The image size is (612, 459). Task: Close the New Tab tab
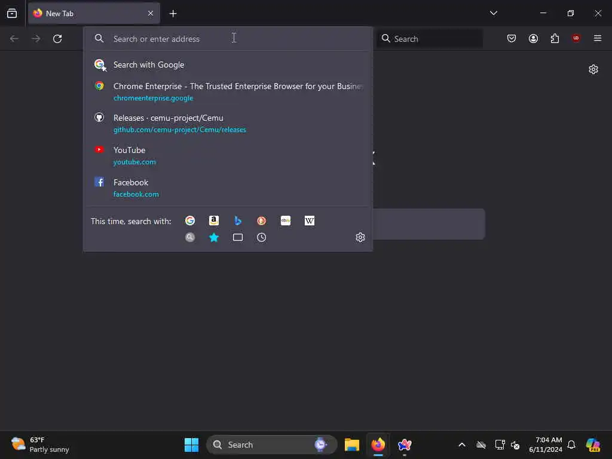(x=151, y=13)
